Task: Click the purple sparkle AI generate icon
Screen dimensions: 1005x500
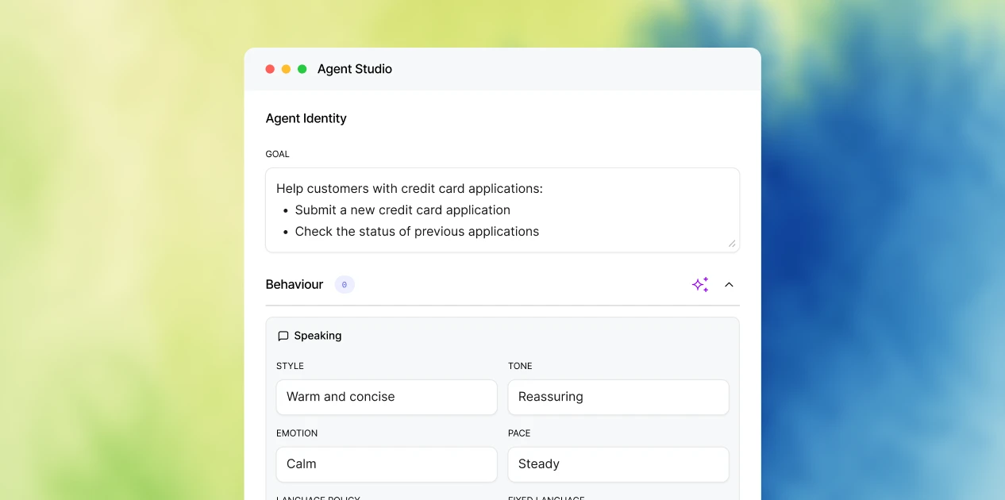Action: pos(700,285)
